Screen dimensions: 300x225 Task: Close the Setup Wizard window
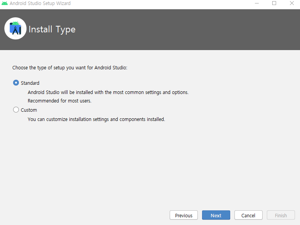[292, 3]
